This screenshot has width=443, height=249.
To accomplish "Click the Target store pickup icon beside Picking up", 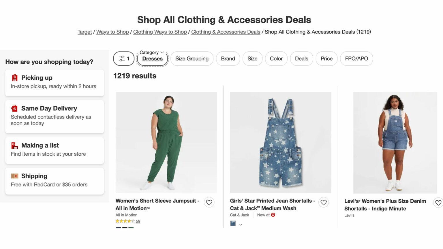I will point(14,77).
